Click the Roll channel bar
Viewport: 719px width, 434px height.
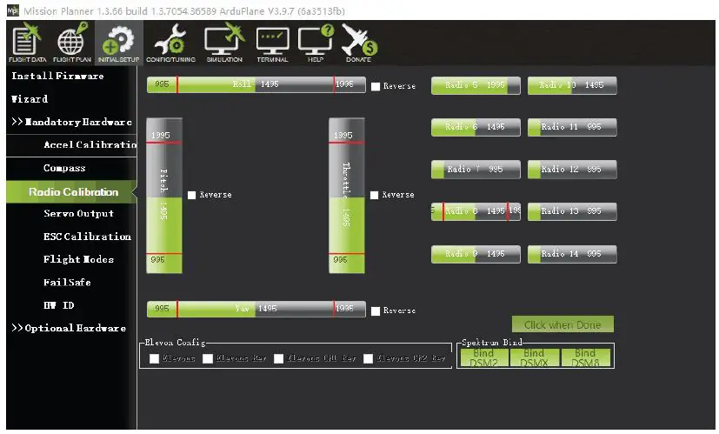point(256,85)
